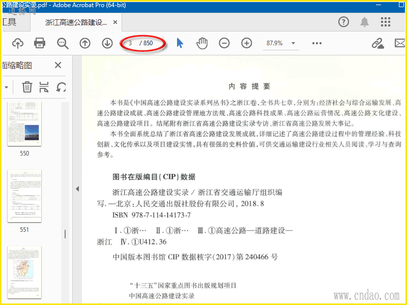
Task: Select page 551 thumbnail
Action: pos(24,196)
